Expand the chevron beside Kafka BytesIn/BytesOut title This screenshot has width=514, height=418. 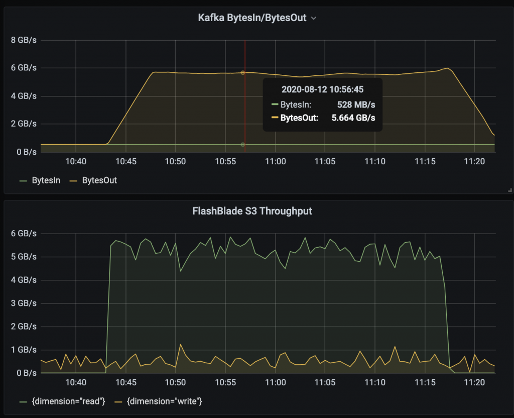314,19
